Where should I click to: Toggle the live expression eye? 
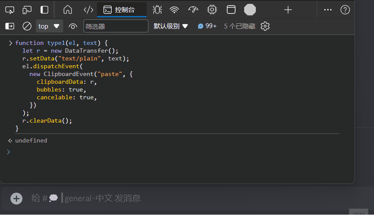click(73, 26)
